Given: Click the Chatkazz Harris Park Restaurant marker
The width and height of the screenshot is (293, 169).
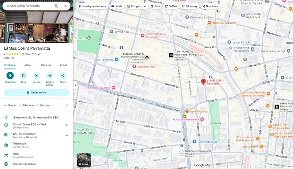Looking at the screenshot, I should (257, 138).
